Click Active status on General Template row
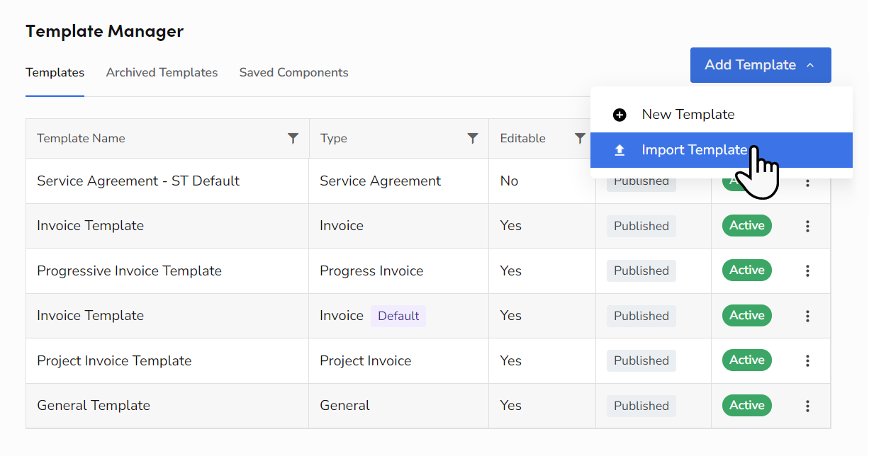The height and width of the screenshot is (456, 869). tap(746, 405)
